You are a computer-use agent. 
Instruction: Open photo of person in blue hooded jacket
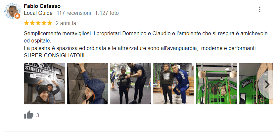coord(88,84)
